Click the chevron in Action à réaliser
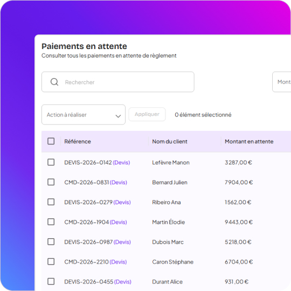 pyautogui.click(x=118, y=116)
